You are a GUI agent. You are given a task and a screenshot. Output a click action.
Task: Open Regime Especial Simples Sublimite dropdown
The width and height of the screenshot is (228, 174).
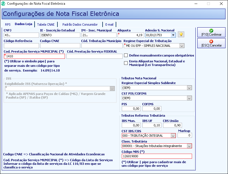pos(189,88)
